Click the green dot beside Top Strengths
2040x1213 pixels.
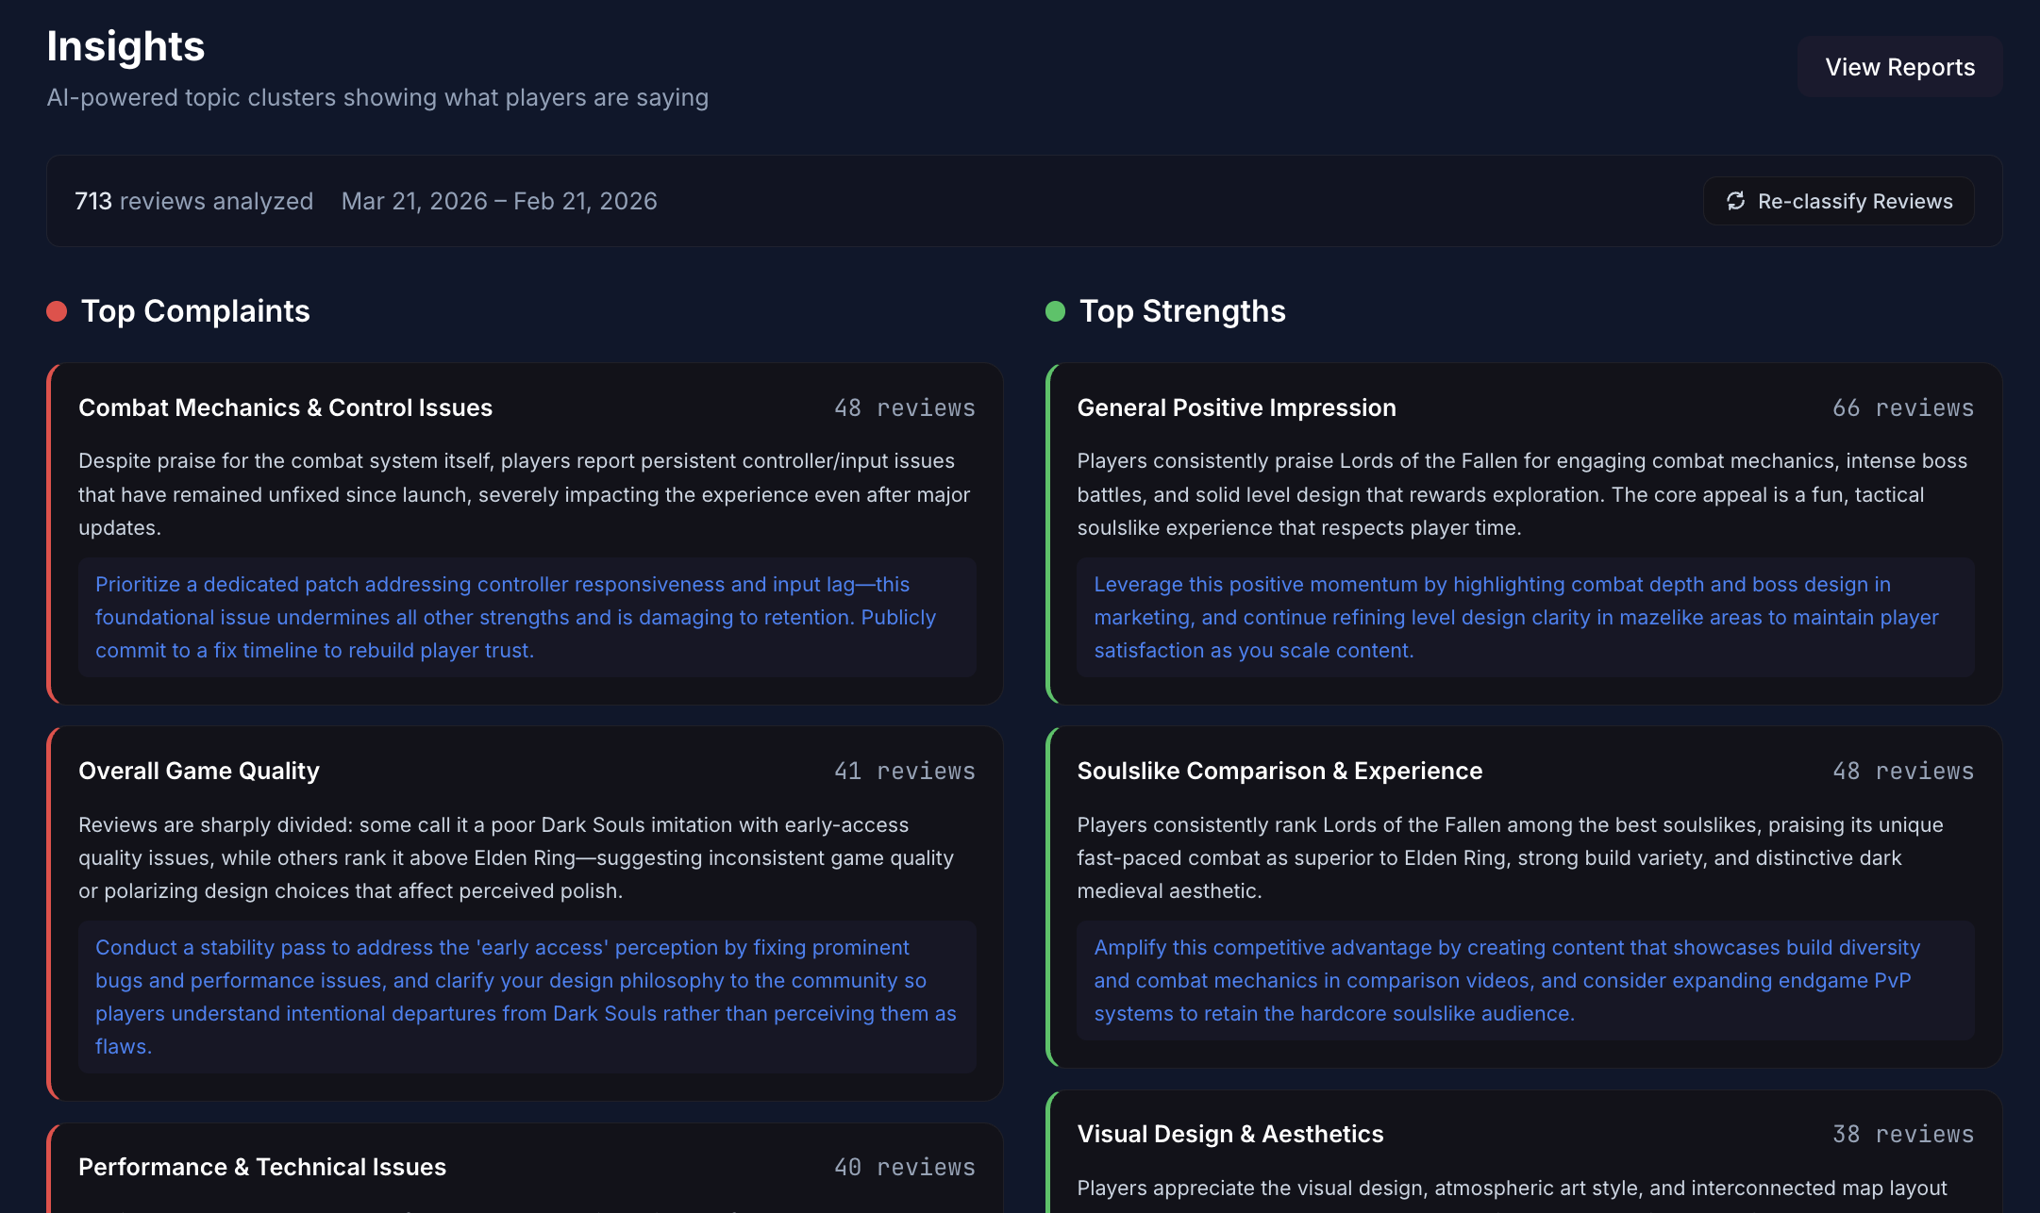pos(1056,311)
